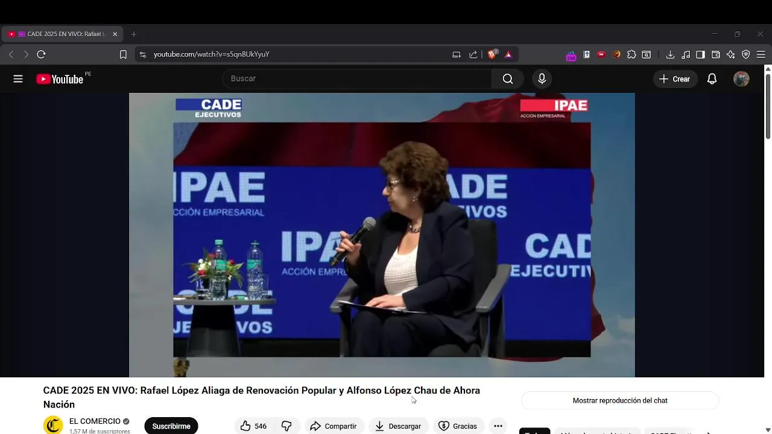The width and height of the screenshot is (772, 434).
Task: Open the page-search extension icon
Action: click(646, 54)
